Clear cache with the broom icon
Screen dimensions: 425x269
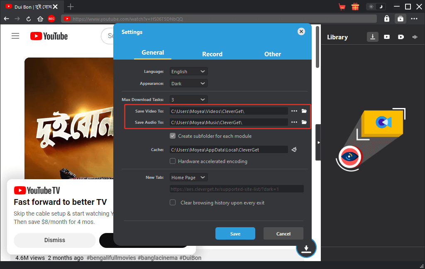pos(294,149)
